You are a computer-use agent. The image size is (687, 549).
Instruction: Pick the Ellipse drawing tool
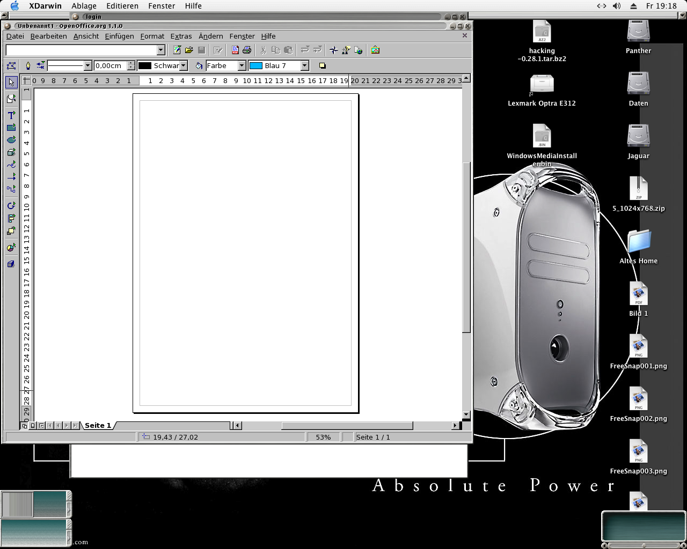11,140
